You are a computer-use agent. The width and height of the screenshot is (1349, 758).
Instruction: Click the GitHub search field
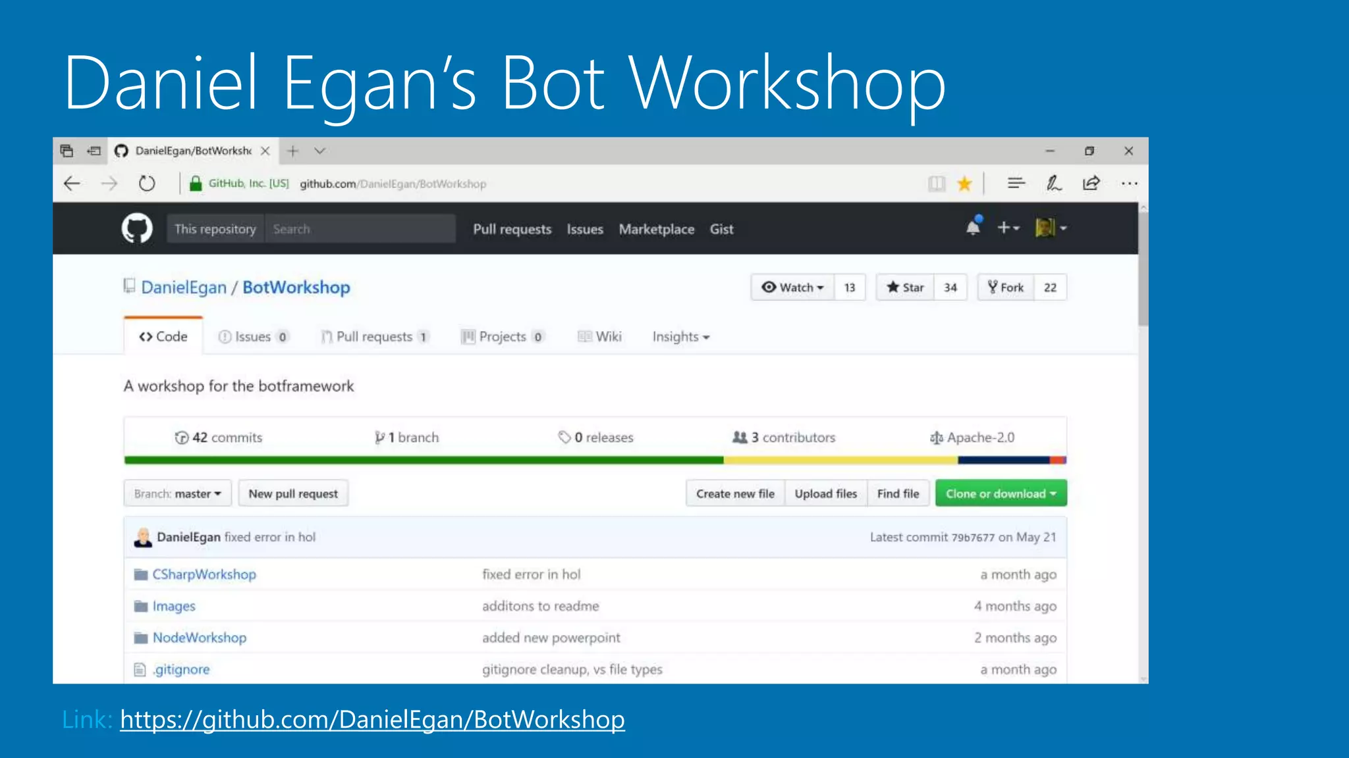tap(360, 228)
